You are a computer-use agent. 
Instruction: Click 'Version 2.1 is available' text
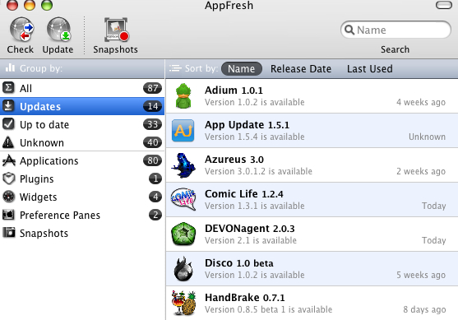pos(251,240)
